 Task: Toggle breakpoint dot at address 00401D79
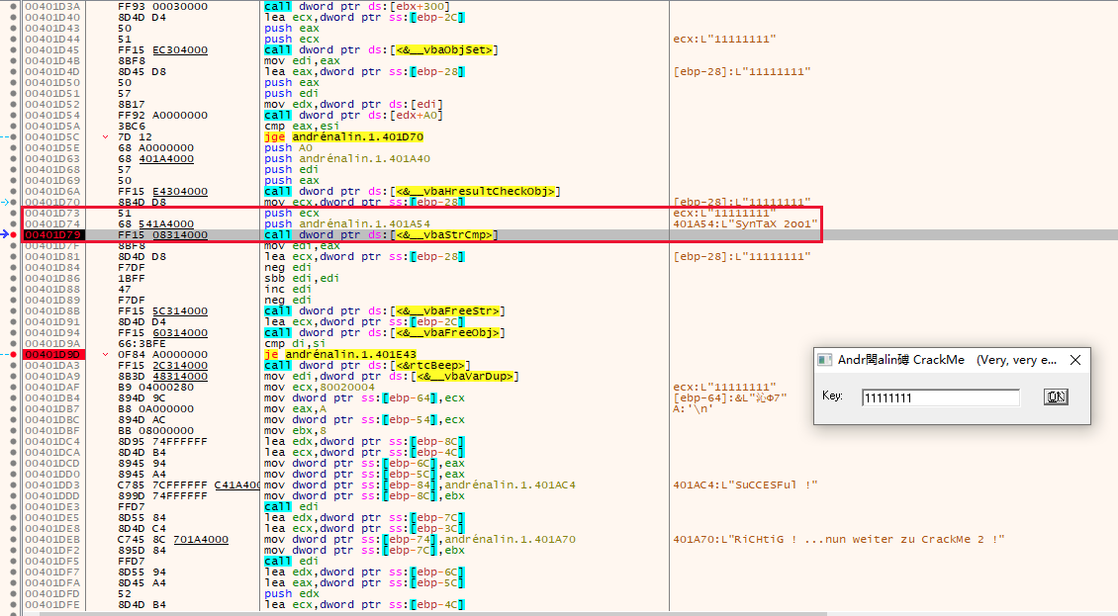pyautogui.click(x=14, y=234)
